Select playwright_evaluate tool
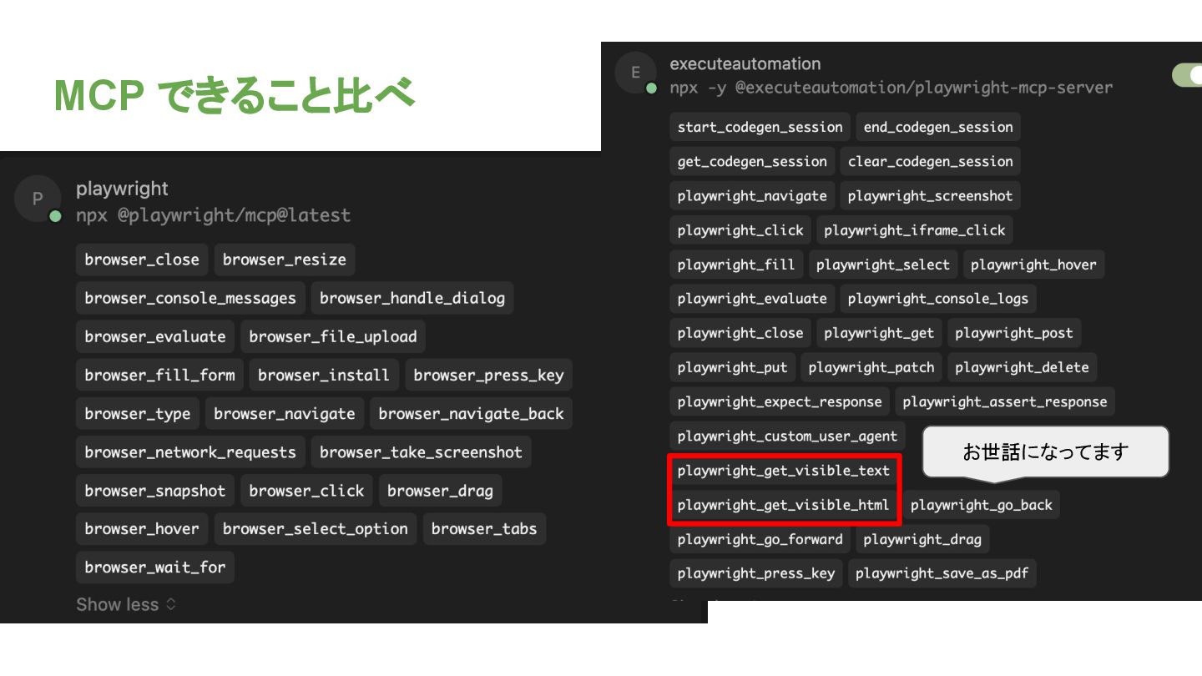1202x676 pixels. 752,298
